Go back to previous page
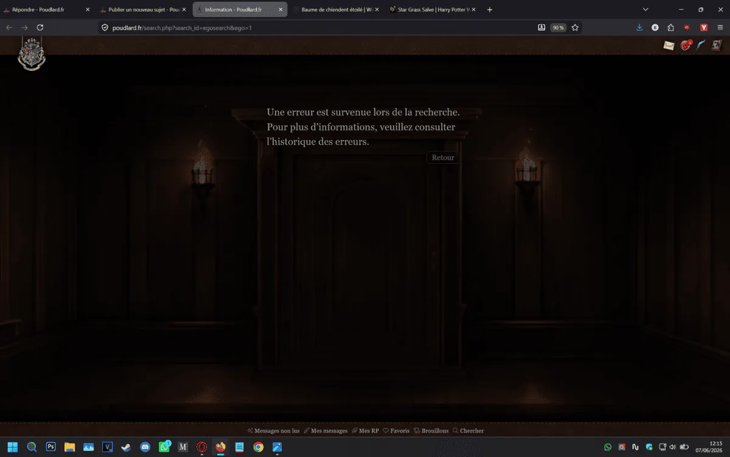Screen dimensions: 730x457 [x=9, y=27]
